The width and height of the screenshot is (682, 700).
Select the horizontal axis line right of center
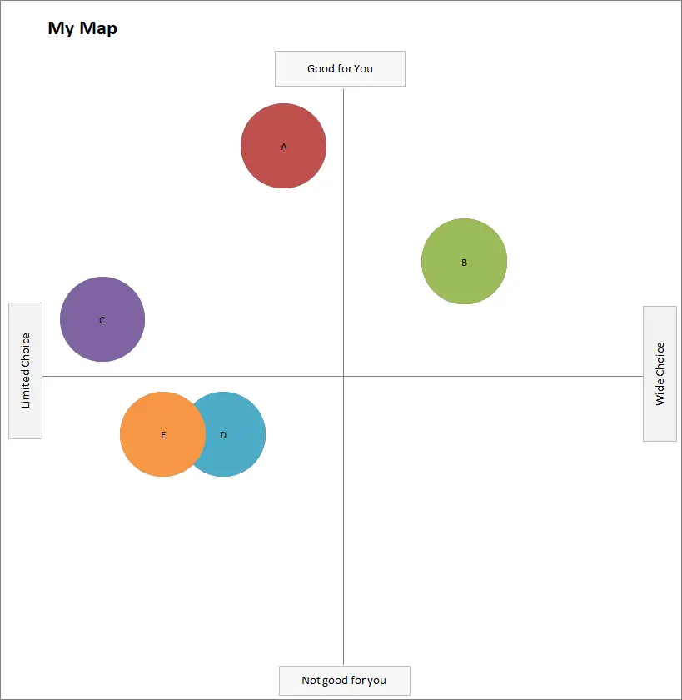[x=493, y=376]
